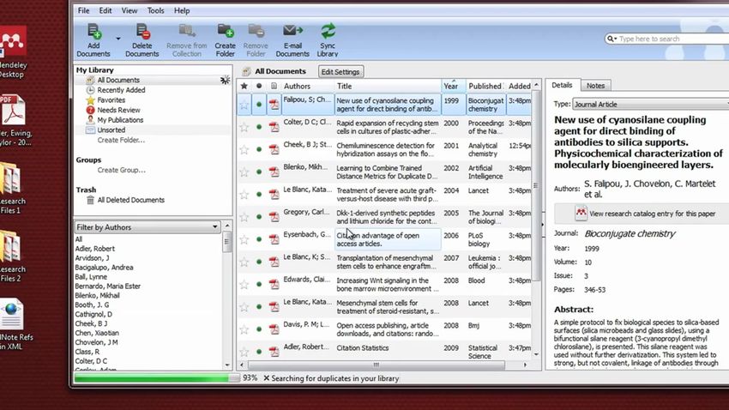The width and height of the screenshot is (729, 410).
Task: Open the Type Journal Article dropdown
Action: (651, 104)
